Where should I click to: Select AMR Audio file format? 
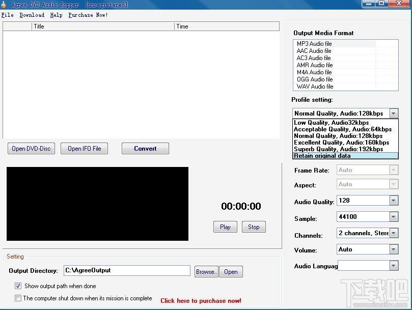tap(345, 65)
